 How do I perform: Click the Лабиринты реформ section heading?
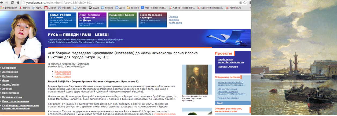pos(227,77)
